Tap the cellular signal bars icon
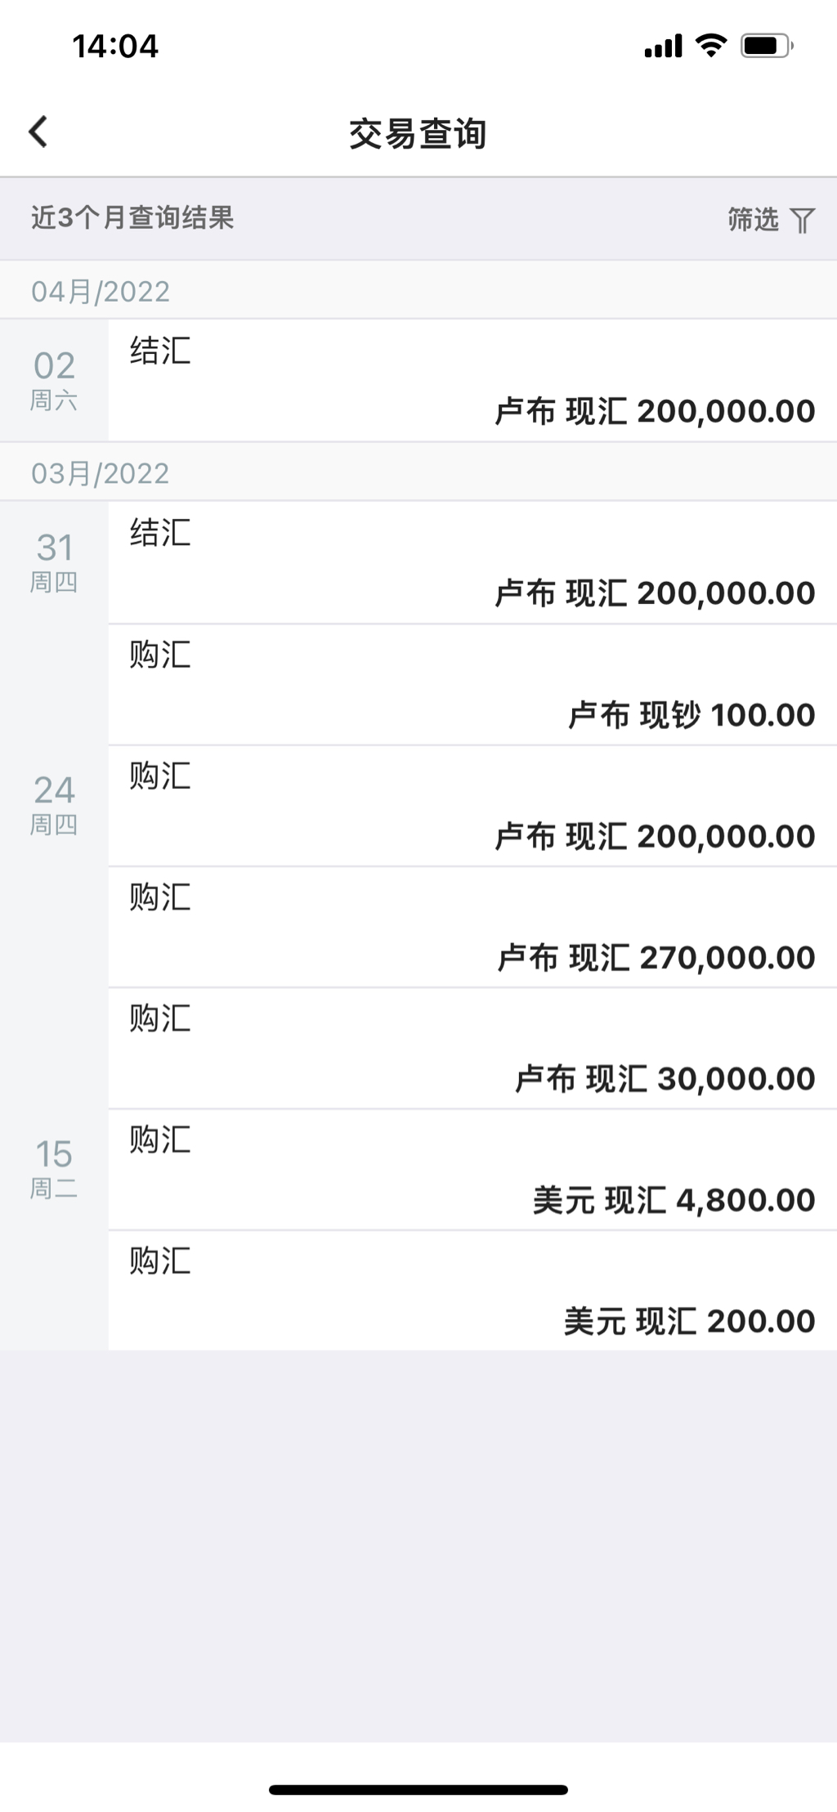Screen dimensions: 837x1812 [663, 47]
